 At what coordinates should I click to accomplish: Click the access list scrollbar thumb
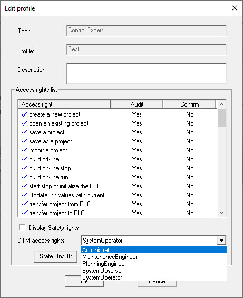[221, 118]
